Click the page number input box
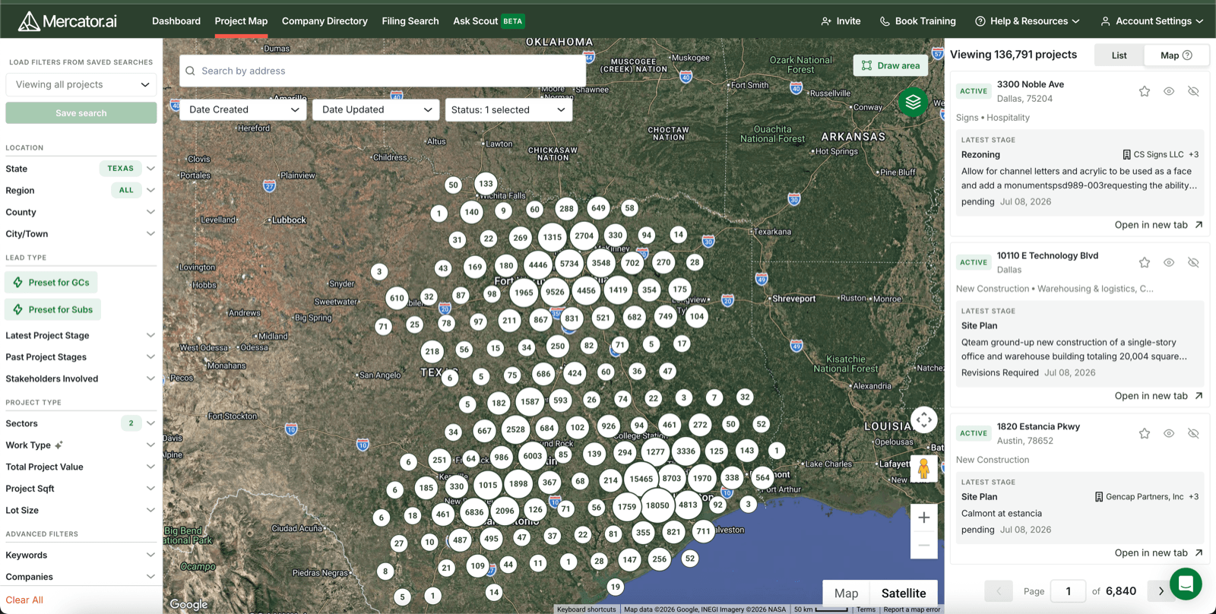 point(1068,591)
